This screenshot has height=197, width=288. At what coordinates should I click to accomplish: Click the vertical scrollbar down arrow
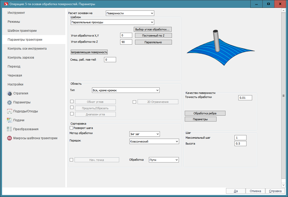(x=283, y=185)
